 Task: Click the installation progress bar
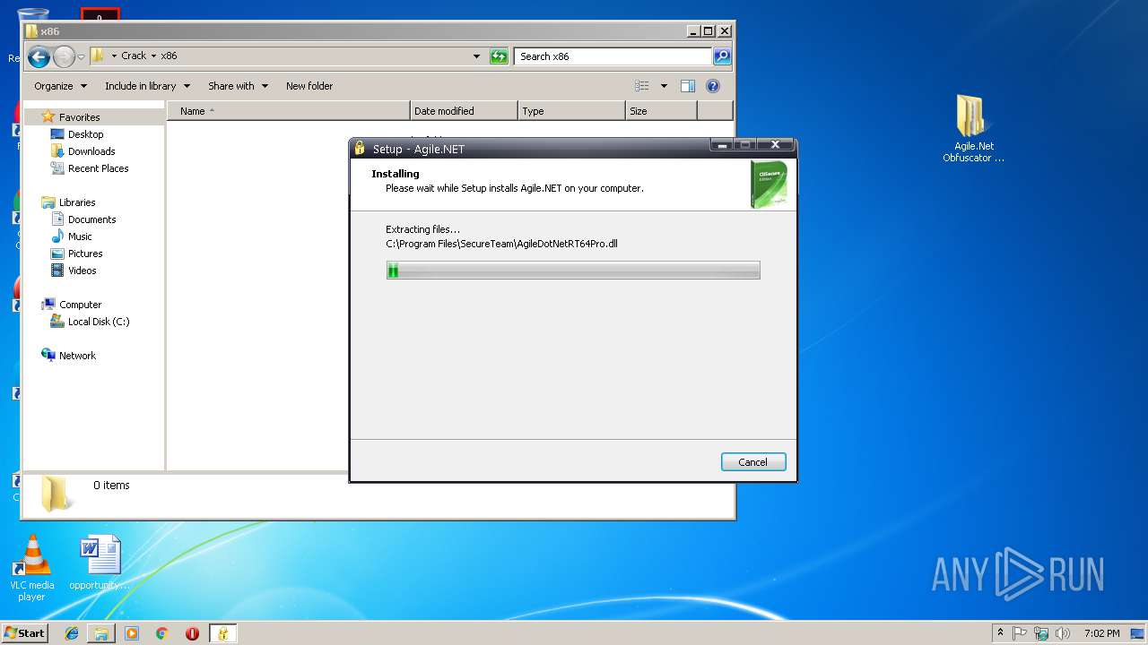coord(573,271)
